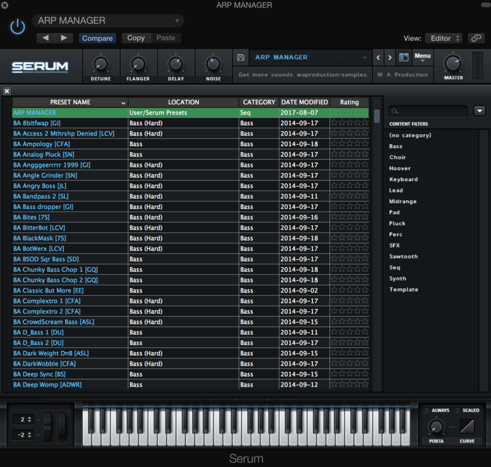The width and height of the screenshot is (491, 467).
Task: Toggle the Compare button
Action: [x=97, y=38]
